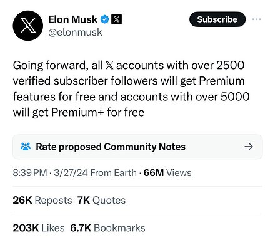
Task: Click the X logo inside tweet text
Action: [x=109, y=65]
